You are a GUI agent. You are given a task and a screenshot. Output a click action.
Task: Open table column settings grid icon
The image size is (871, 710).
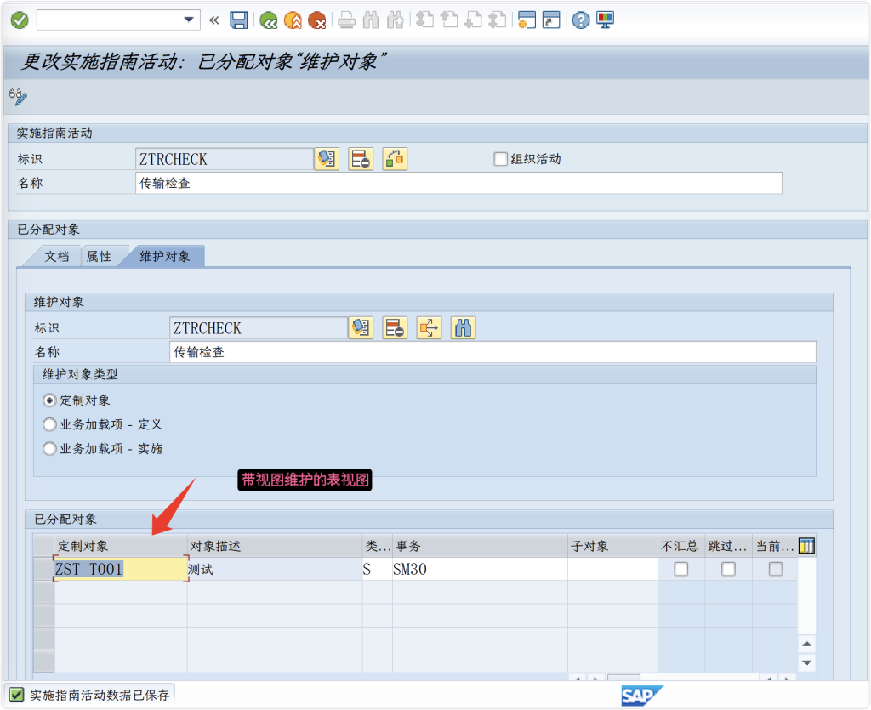click(x=806, y=546)
